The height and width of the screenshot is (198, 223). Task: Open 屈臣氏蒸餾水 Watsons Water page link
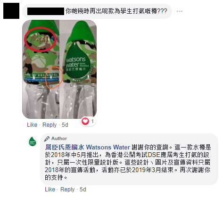(x=88, y=147)
